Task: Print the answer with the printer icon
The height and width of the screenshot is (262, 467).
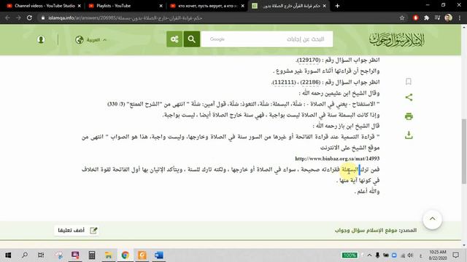Action: 409,116
